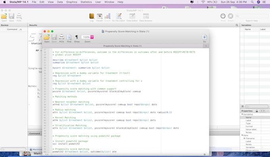This screenshot has height=157, width=270.
Task: Open Spotlight search in menu bar
Action: [252, 2]
